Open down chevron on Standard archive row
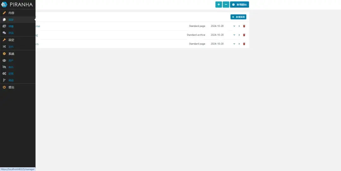Image resolution: width=341 pixels, height=171 pixels. 234,35
